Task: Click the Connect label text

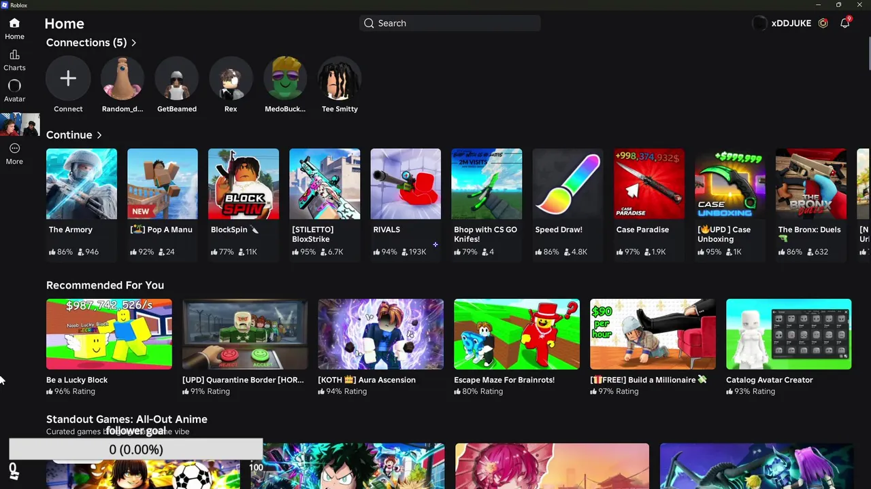Action: coord(68,109)
